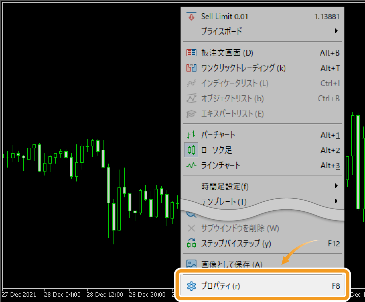Click the ワンクリックトレーディング icon

pyautogui.click(x=191, y=68)
